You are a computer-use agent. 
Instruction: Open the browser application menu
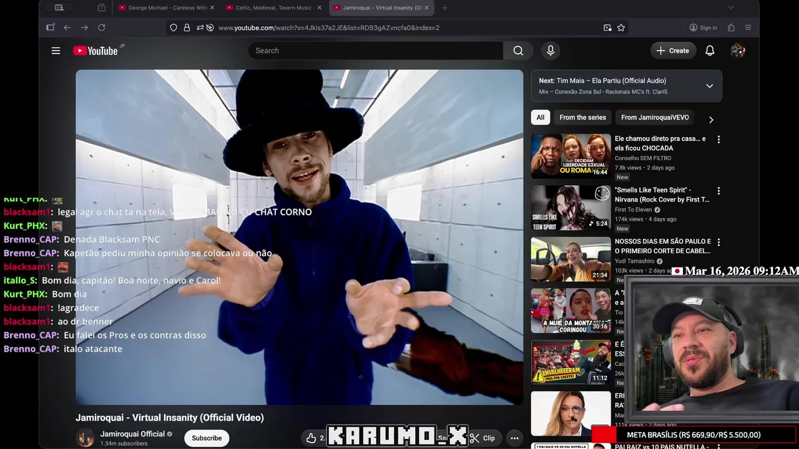tap(748, 27)
